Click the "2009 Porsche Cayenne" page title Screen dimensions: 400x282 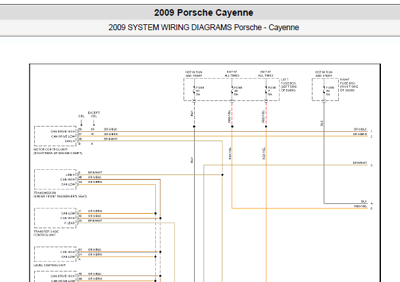pos(203,12)
